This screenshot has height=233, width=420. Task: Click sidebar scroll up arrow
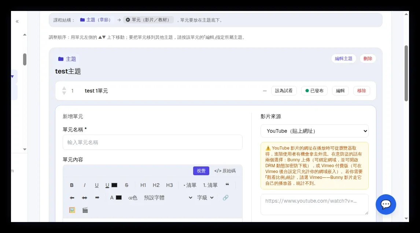pos(25,35)
